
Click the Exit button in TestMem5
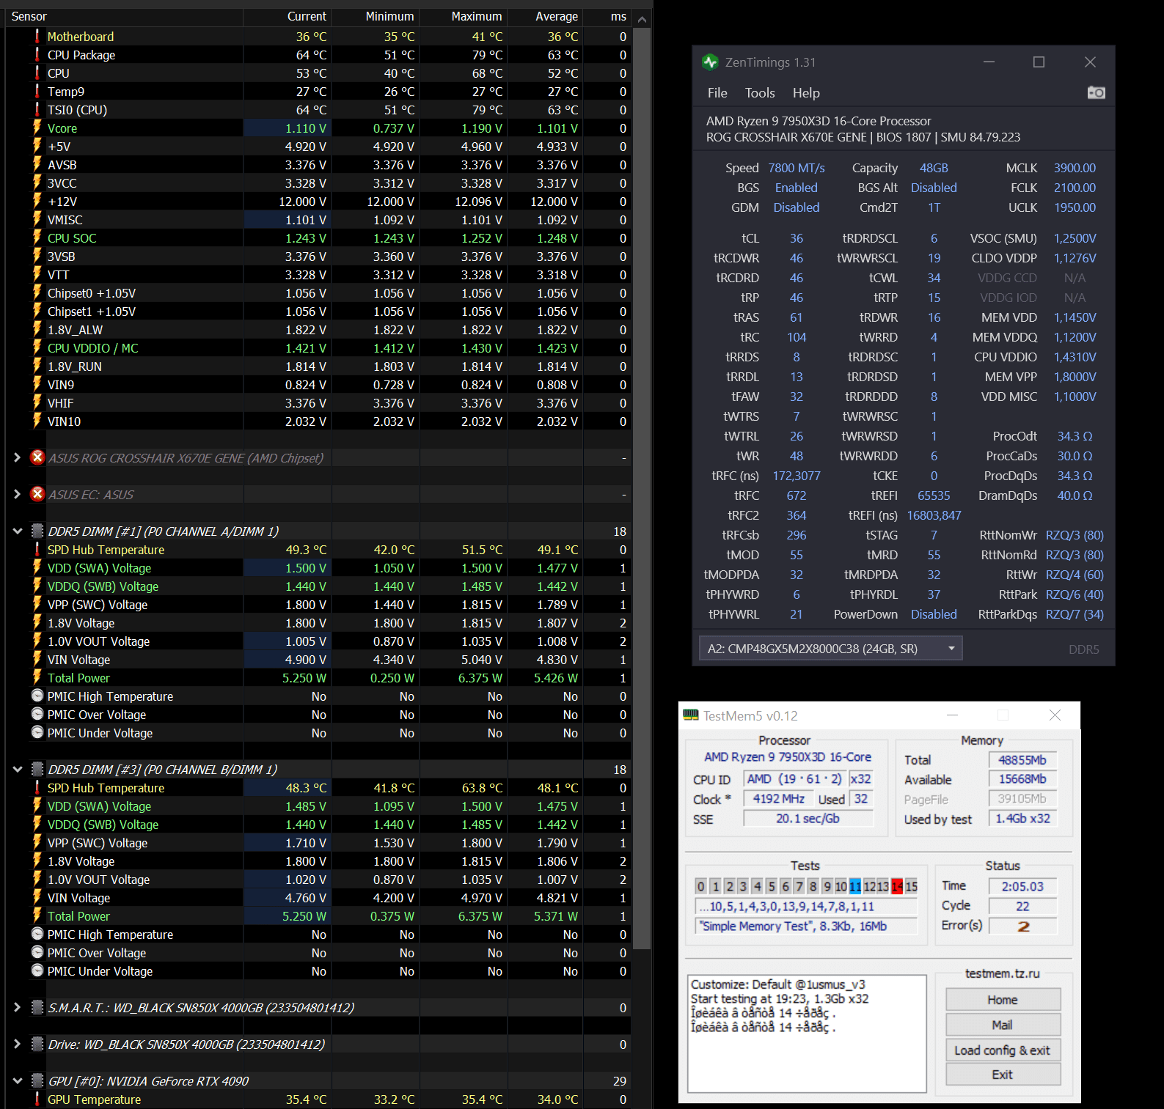1003,1075
